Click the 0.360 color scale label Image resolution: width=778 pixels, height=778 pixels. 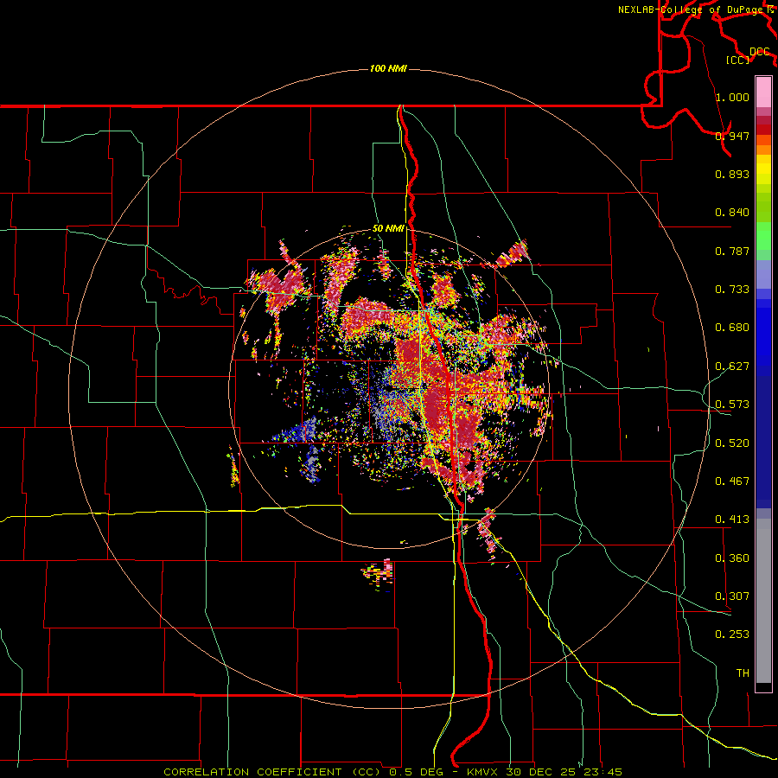point(732,558)
